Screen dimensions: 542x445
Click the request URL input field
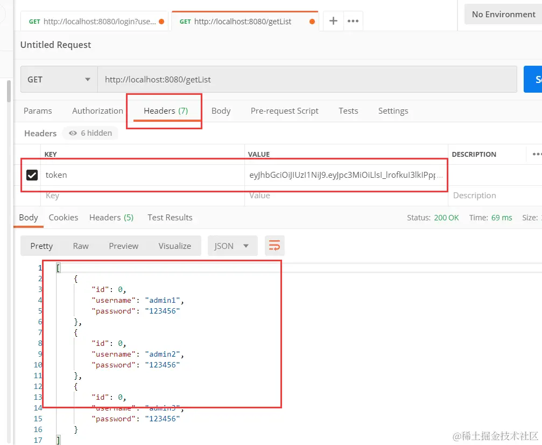(x=307, y=79)
